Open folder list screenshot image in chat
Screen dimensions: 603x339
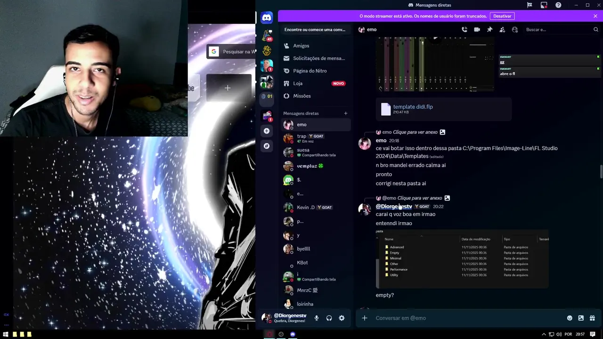[x=462, y=258]
